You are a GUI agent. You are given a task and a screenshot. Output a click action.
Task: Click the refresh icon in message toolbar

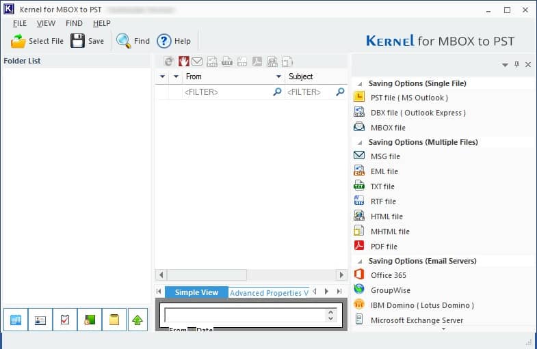coord(168,61)
